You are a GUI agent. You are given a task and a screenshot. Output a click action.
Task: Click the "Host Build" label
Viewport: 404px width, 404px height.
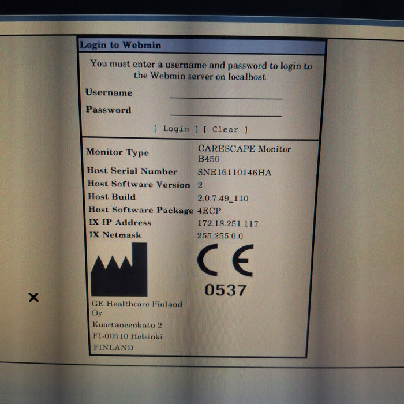111,197
